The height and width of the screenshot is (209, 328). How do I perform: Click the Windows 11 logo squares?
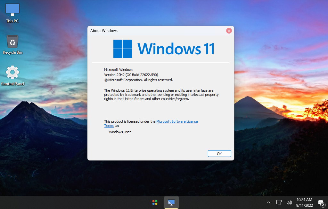click(x=123, y=49)
